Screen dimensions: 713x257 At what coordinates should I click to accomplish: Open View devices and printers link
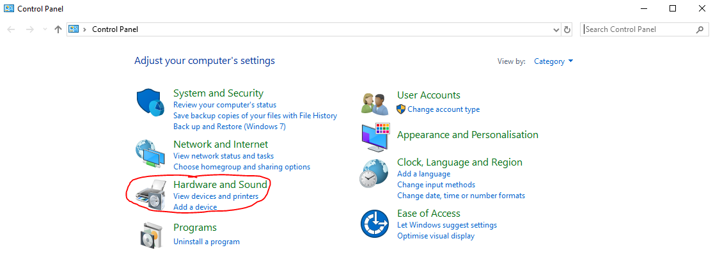click(215, 196)
